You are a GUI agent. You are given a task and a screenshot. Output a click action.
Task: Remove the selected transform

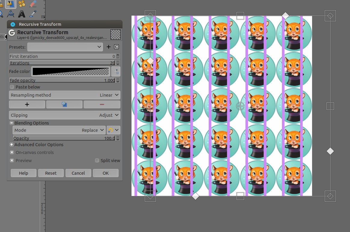102,104
